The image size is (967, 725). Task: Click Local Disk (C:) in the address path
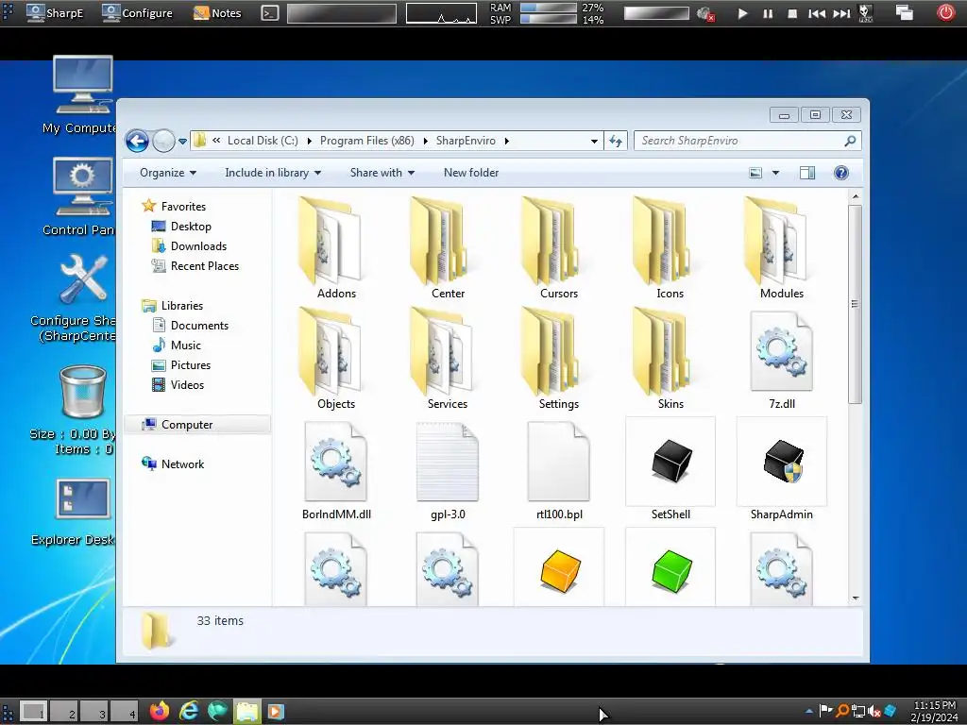point(263,141)
